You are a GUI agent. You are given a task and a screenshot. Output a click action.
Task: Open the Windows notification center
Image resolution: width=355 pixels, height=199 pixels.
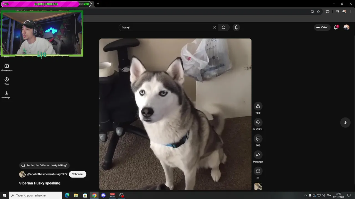pos(349,195)
